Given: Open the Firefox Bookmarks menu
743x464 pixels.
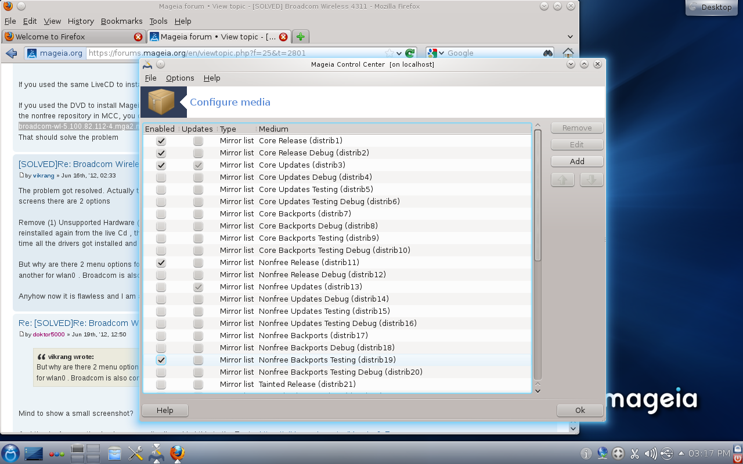Looking at the screenshot, I should pyautogui.click(x=121, y=21).
